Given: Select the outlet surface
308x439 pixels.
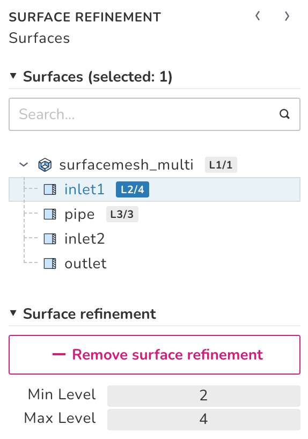Looking at the screenshot, I should [85, 264].
